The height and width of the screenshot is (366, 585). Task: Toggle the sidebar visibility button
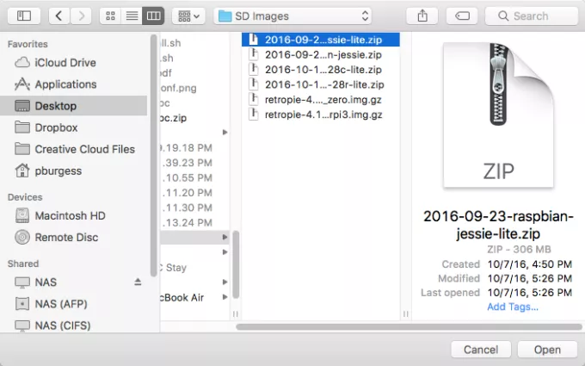[23, 16]
